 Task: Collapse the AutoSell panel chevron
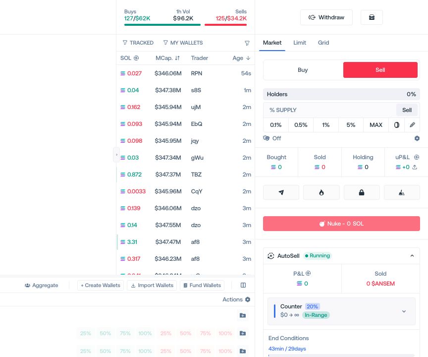412,256
